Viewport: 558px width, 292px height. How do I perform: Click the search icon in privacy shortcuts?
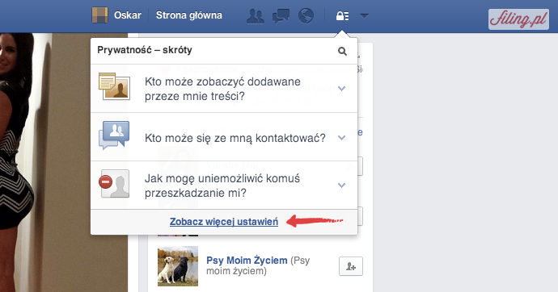tap(342, 51)
